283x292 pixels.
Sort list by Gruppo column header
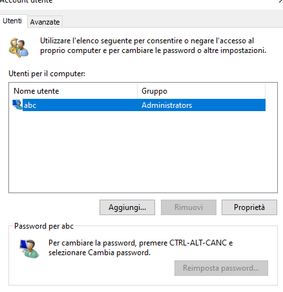click(201, 91)
